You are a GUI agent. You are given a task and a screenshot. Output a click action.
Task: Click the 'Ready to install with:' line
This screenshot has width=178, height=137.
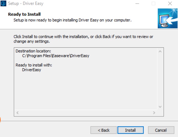pos(34,65)
